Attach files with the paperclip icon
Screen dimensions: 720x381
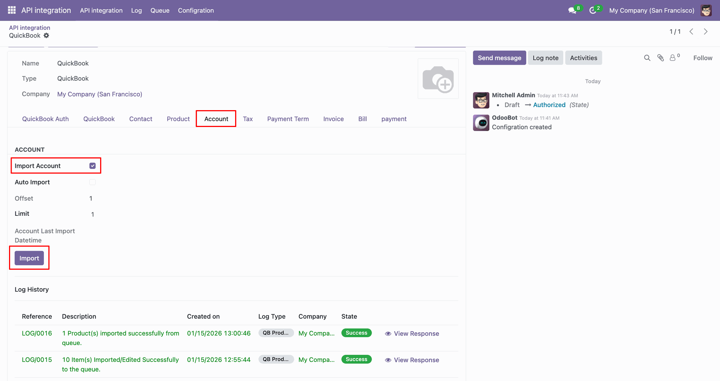[x=660, y=58]
